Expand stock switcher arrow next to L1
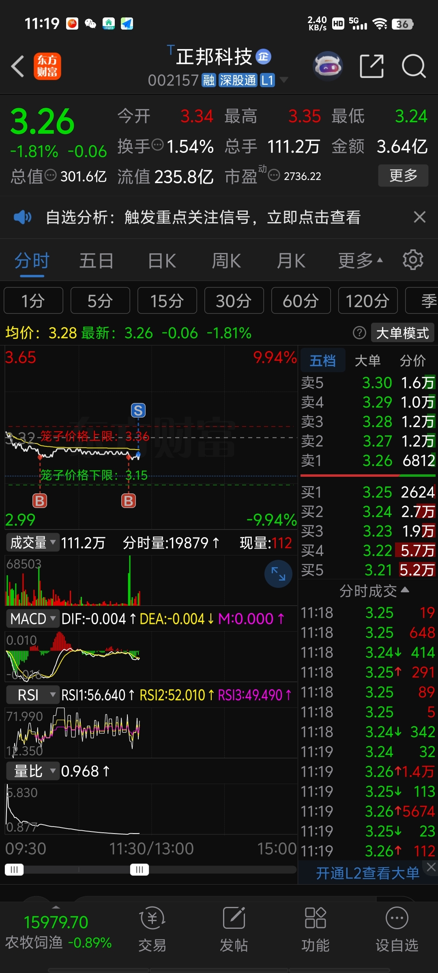Image resolution: width=438 pixels, height=973 pixels. [x=284, y=80]
